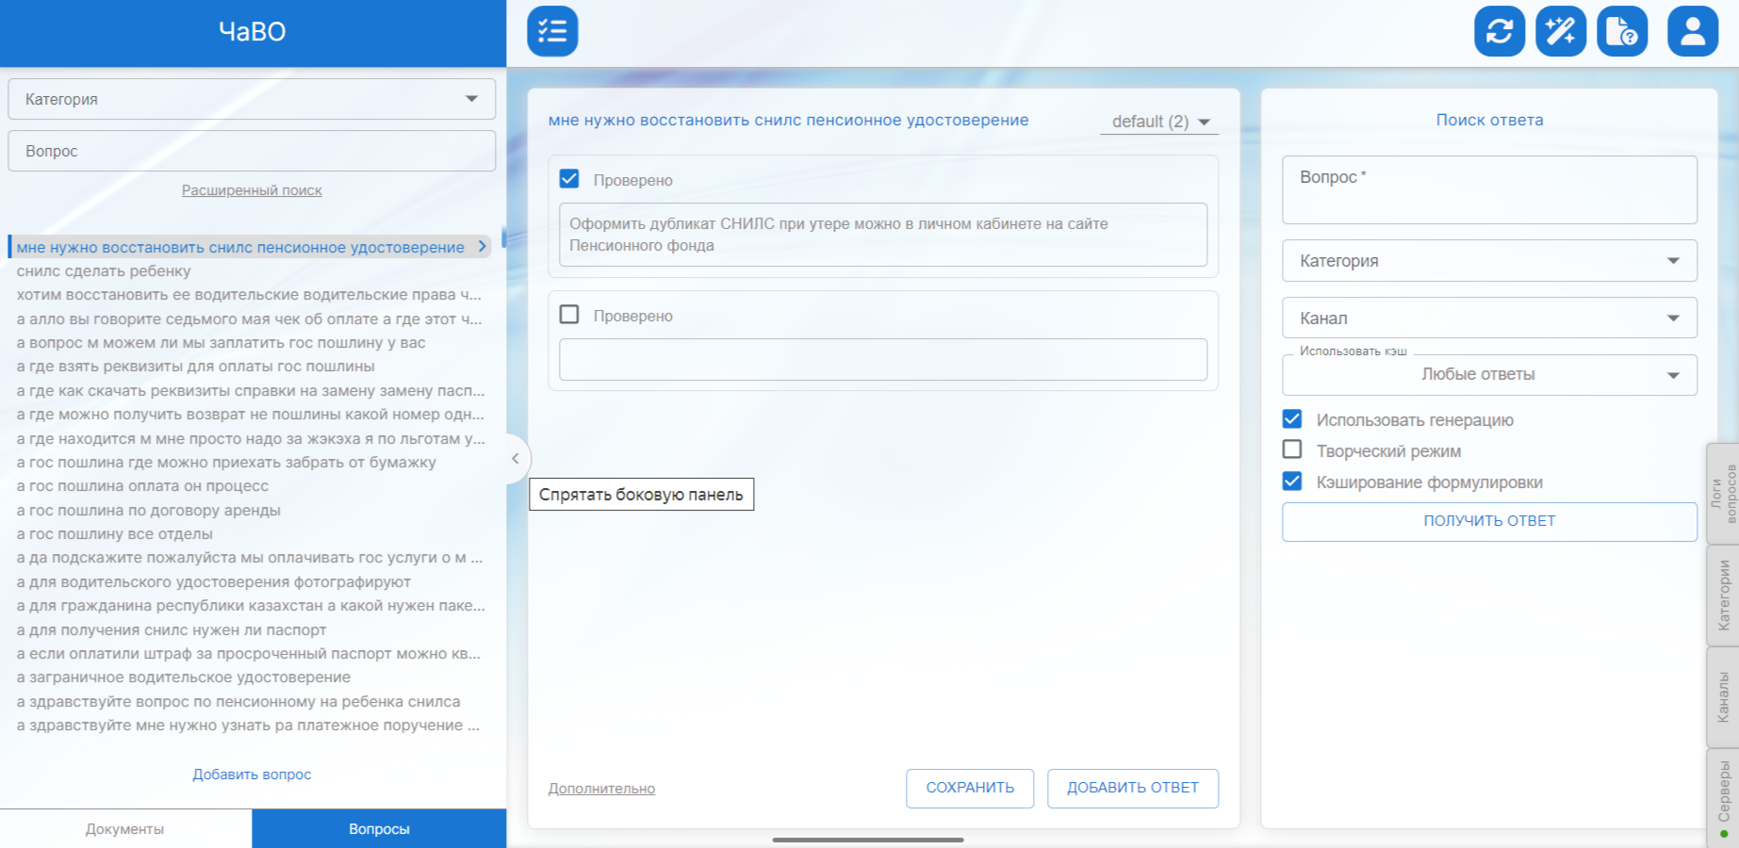1739x848 pixels.
Task: Click the magic wand icon
Action: [x=1560, y=31]
